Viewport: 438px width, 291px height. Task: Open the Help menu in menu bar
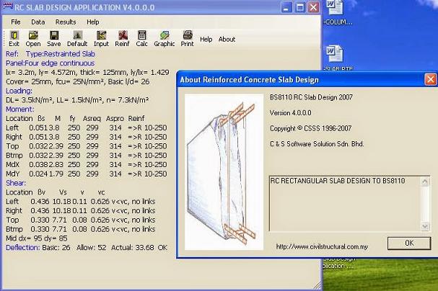click(x=93, y=22)
